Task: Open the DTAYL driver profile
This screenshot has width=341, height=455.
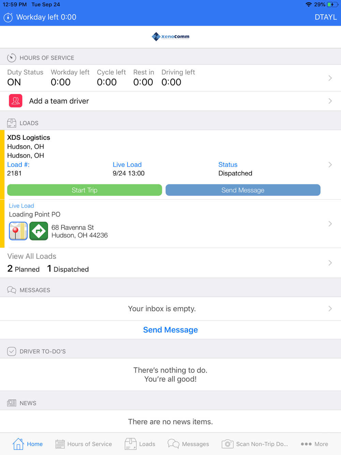Action: click(x=326, y=17)
